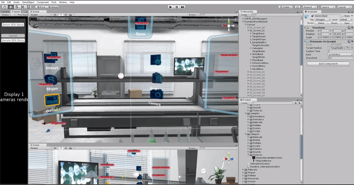
Task: Toggle 2D mode in lower Scene view
Action: click(x=55, y=148)
